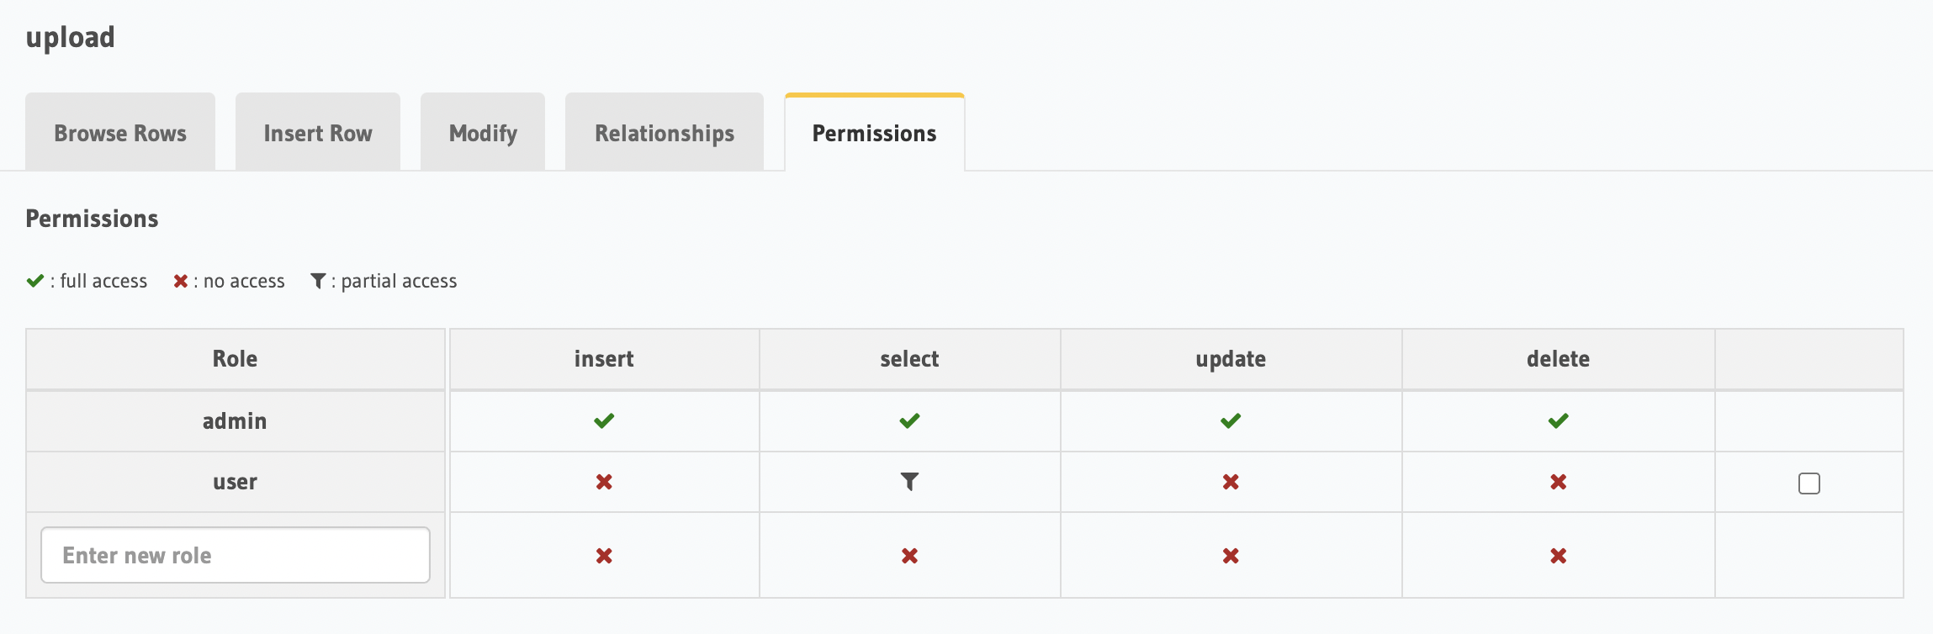Edit user role's insert no-access icon

(x=604, y=482)
